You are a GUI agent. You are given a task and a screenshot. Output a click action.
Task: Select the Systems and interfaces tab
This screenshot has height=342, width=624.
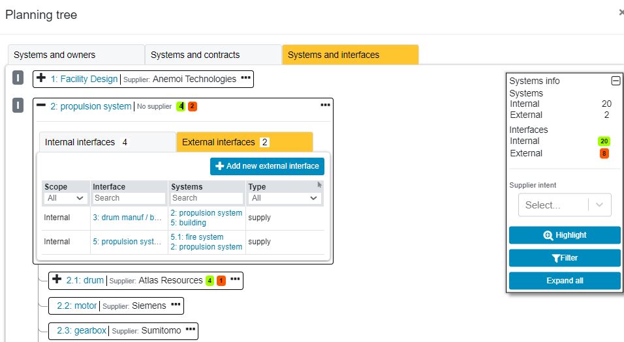click(351, 55)
